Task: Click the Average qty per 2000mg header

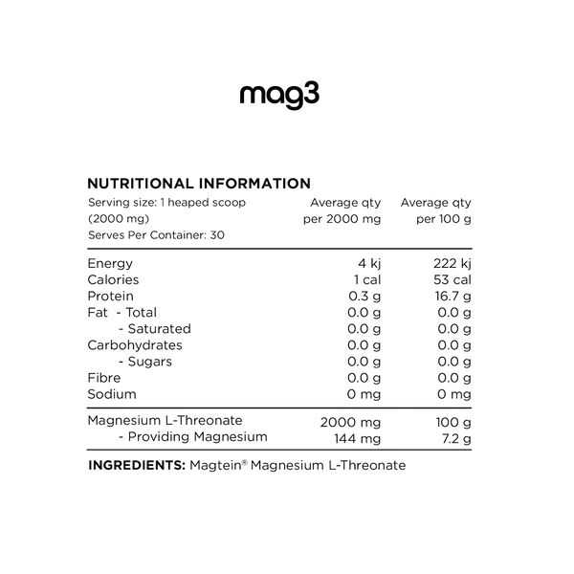Action: [341, 210]
